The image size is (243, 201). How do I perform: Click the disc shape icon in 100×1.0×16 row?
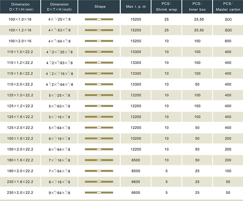(x=99, y=19)
